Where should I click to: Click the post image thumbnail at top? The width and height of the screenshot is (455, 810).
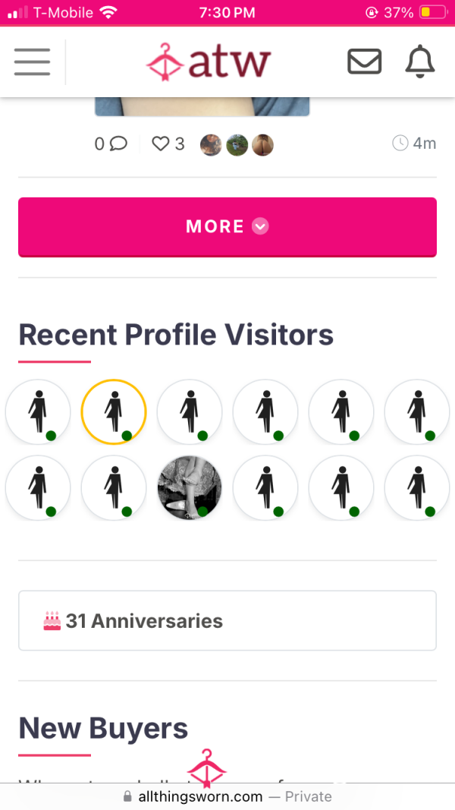(202, 106)
